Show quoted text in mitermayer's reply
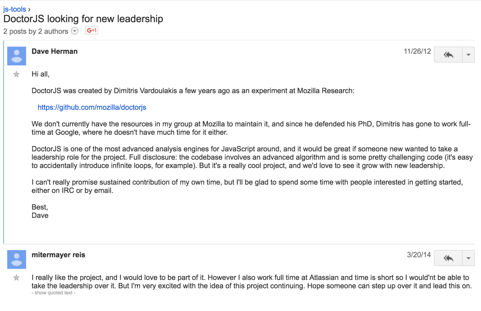This screenshot has height=311, width=481. 54,293
